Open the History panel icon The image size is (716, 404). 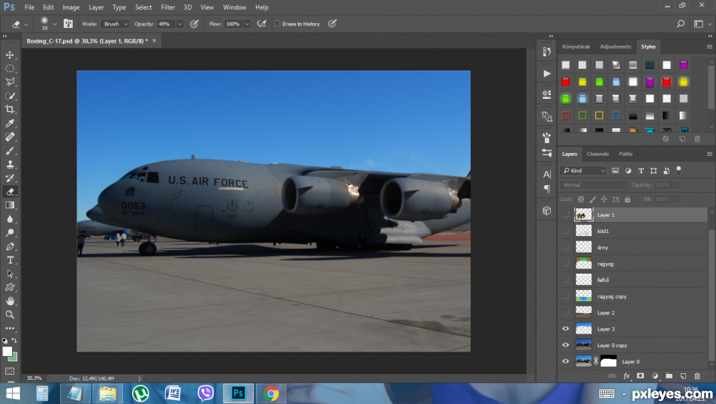coord(546,52)
